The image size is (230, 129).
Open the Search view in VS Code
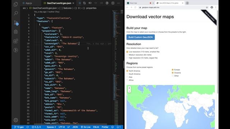pos(16,13)
